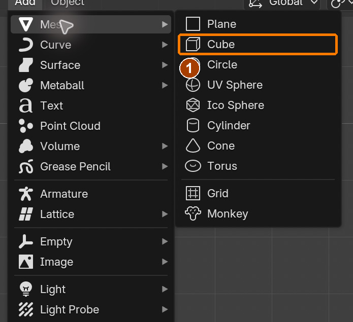Viewport: 353px width, 322px height.
Task: Click the Text object letter icon
Action: point(26,105)
